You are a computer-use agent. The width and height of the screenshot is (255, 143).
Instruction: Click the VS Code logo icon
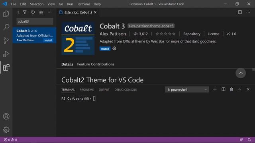point(5,4)
